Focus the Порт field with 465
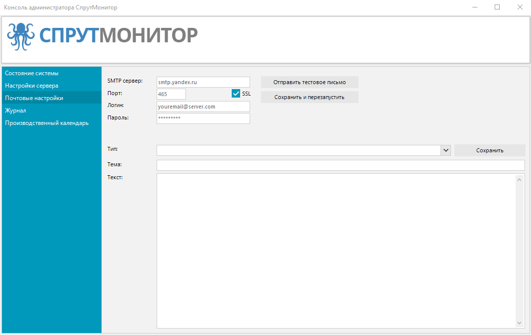531x335 pixels. tap(171, 94)
